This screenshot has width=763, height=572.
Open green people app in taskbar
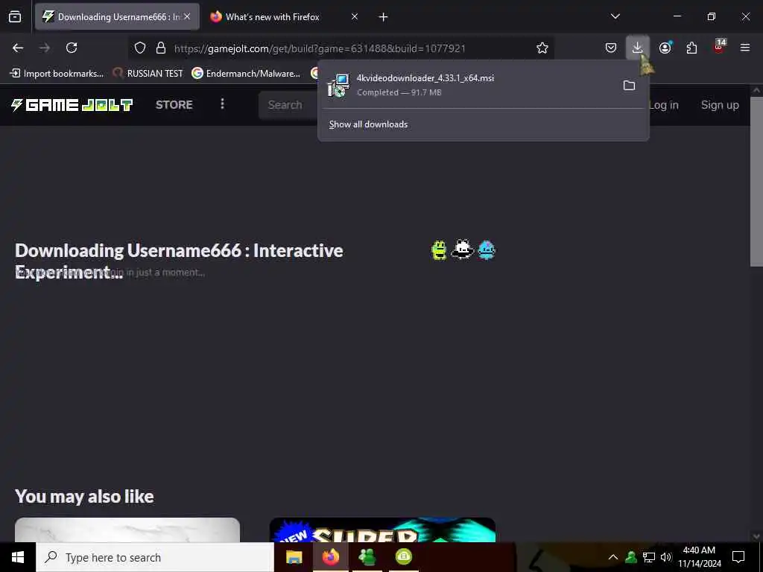[367, 557]
